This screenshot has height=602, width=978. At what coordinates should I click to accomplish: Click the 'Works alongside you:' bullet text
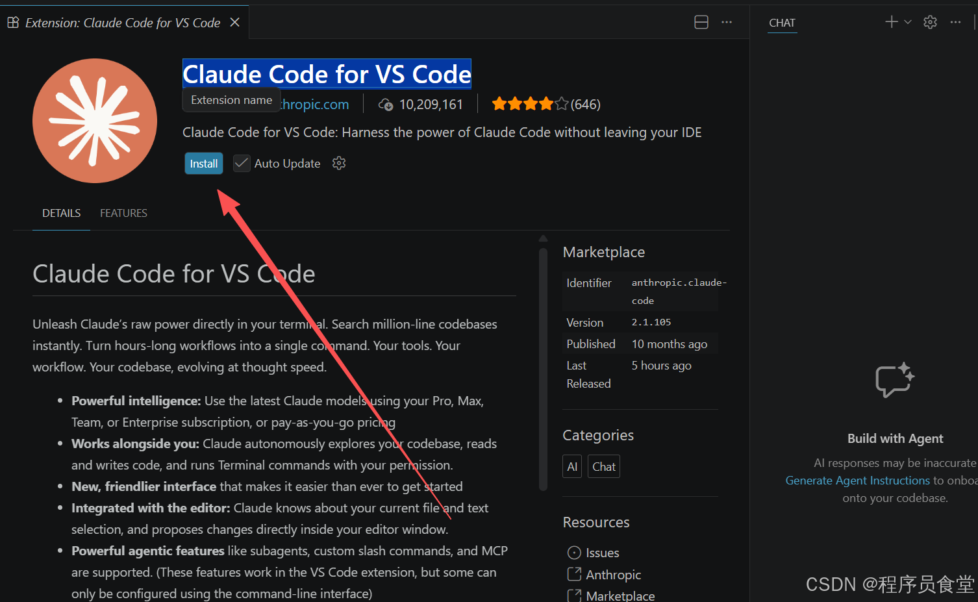coord(135,444)
